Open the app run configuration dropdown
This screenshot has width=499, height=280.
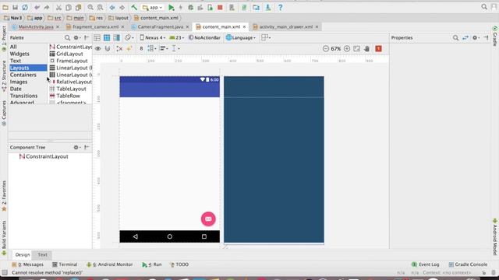[153, 7]
